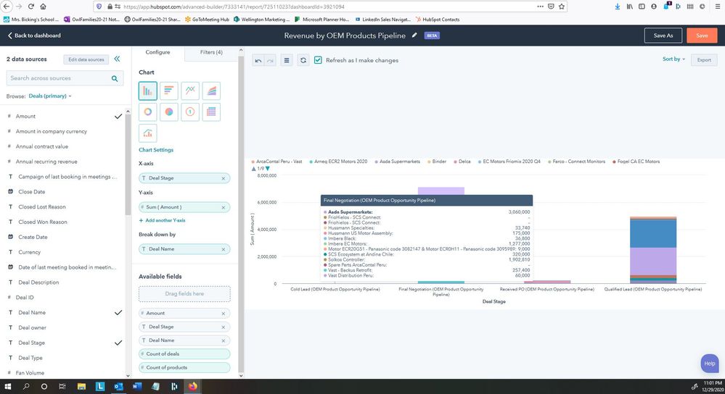Open browser page actions ellipsis menu
This screenshot has width=725, height=394.
(x=540, y=7)
